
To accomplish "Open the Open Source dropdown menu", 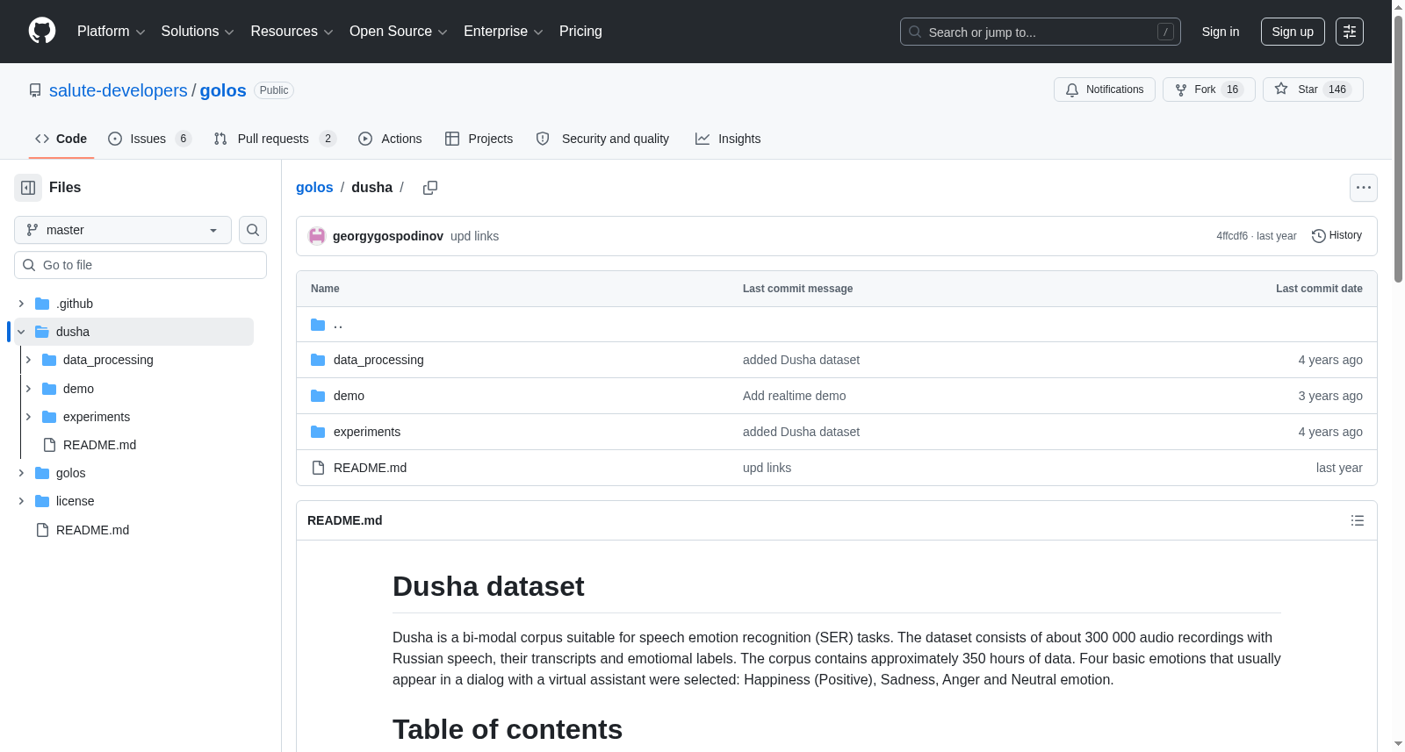I will tap(399, 32).
